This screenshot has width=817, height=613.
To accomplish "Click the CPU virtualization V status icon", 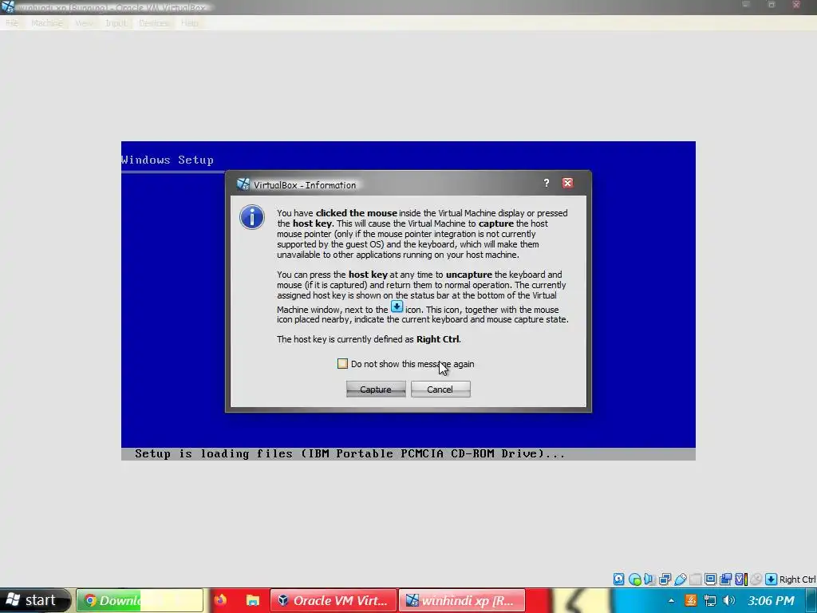I will click(x=741, y=579).
